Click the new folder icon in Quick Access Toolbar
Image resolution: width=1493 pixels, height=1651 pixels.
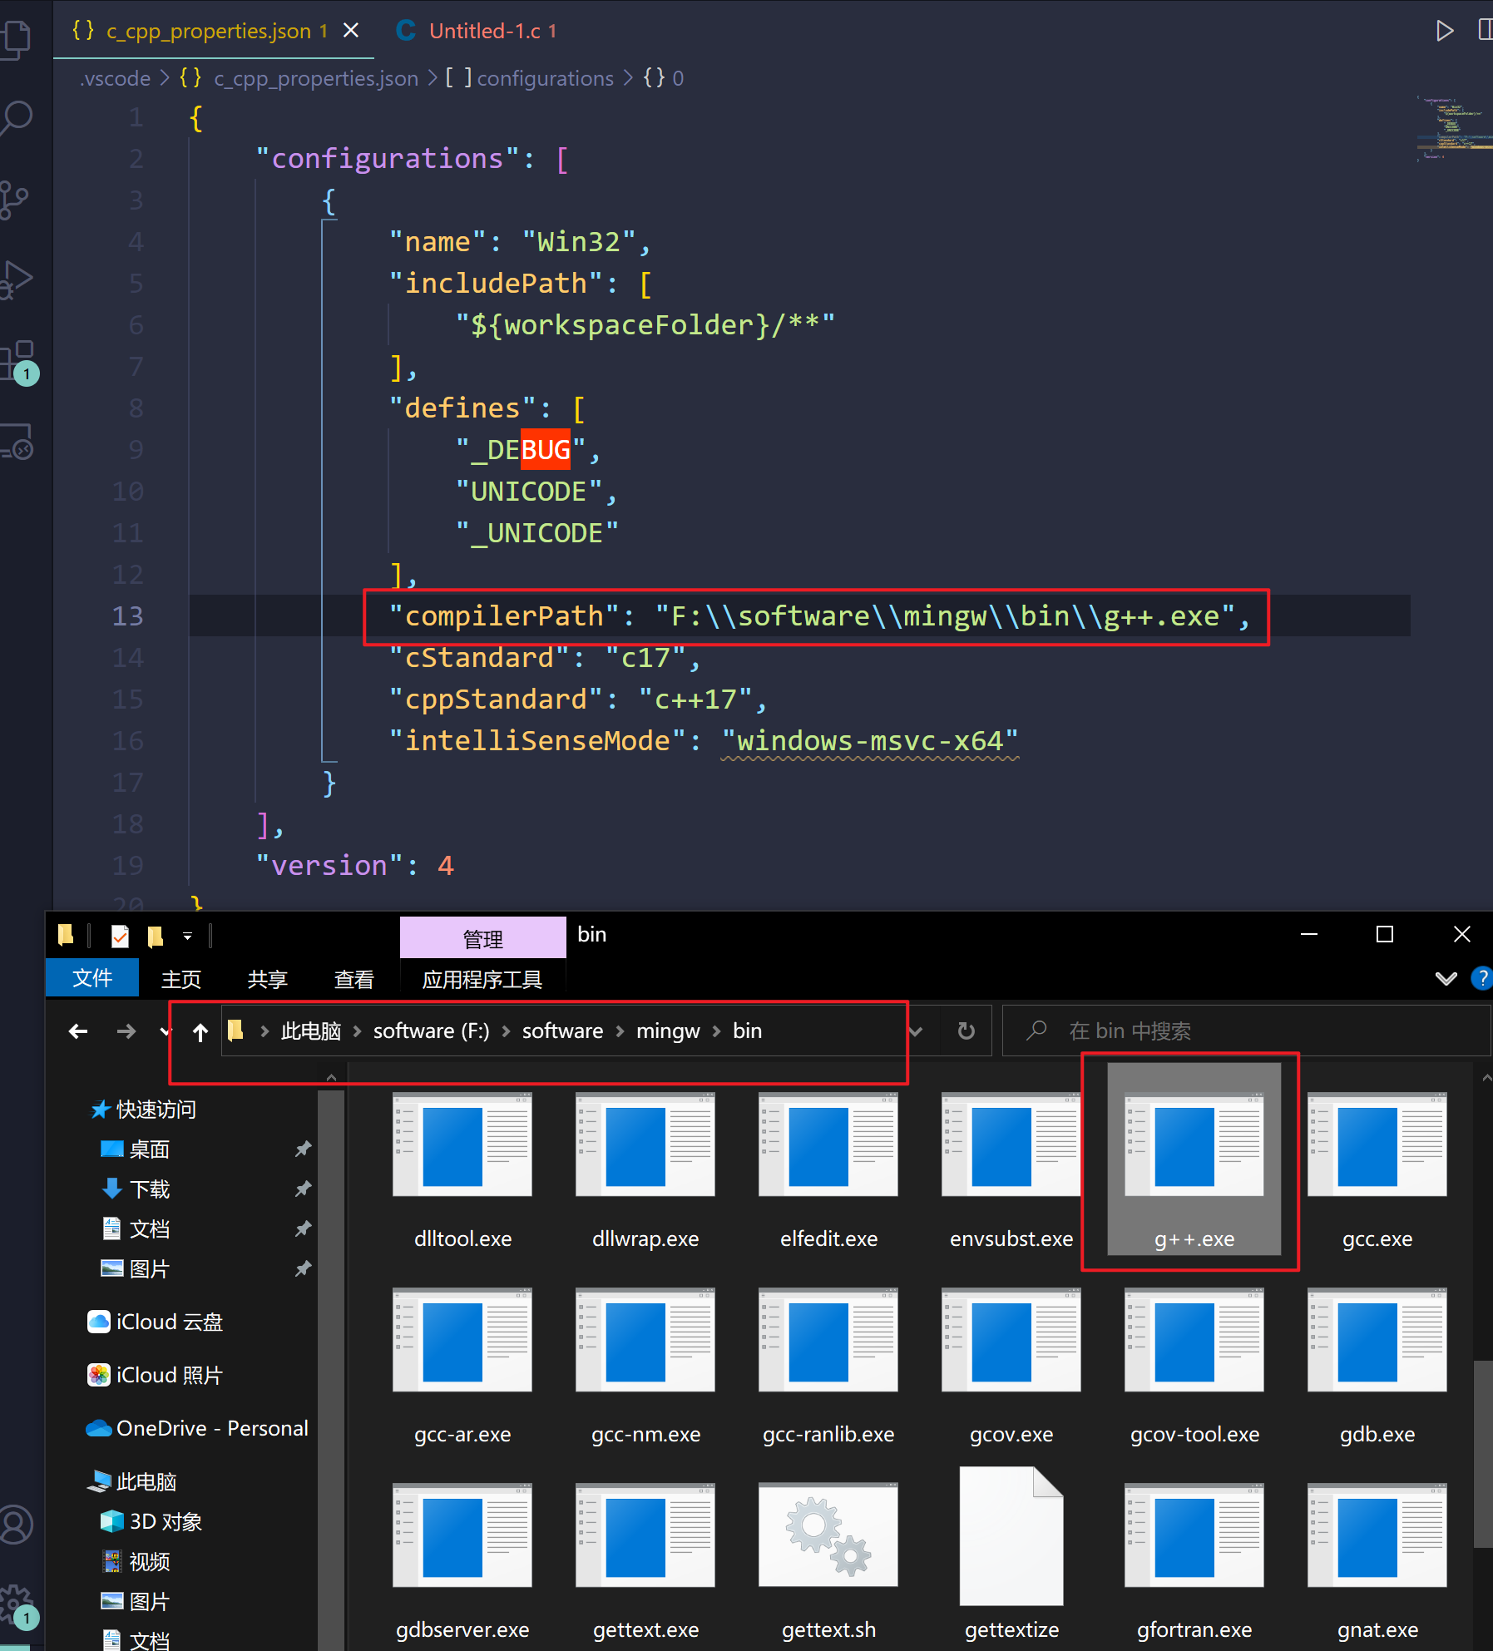point(156,936)
